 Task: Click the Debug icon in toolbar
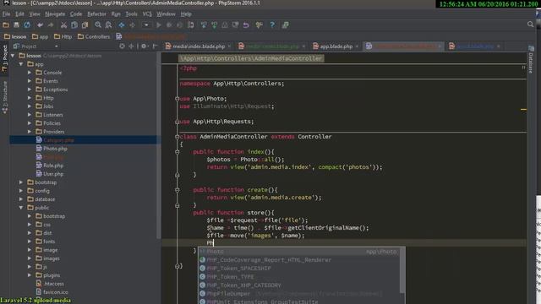169,24
